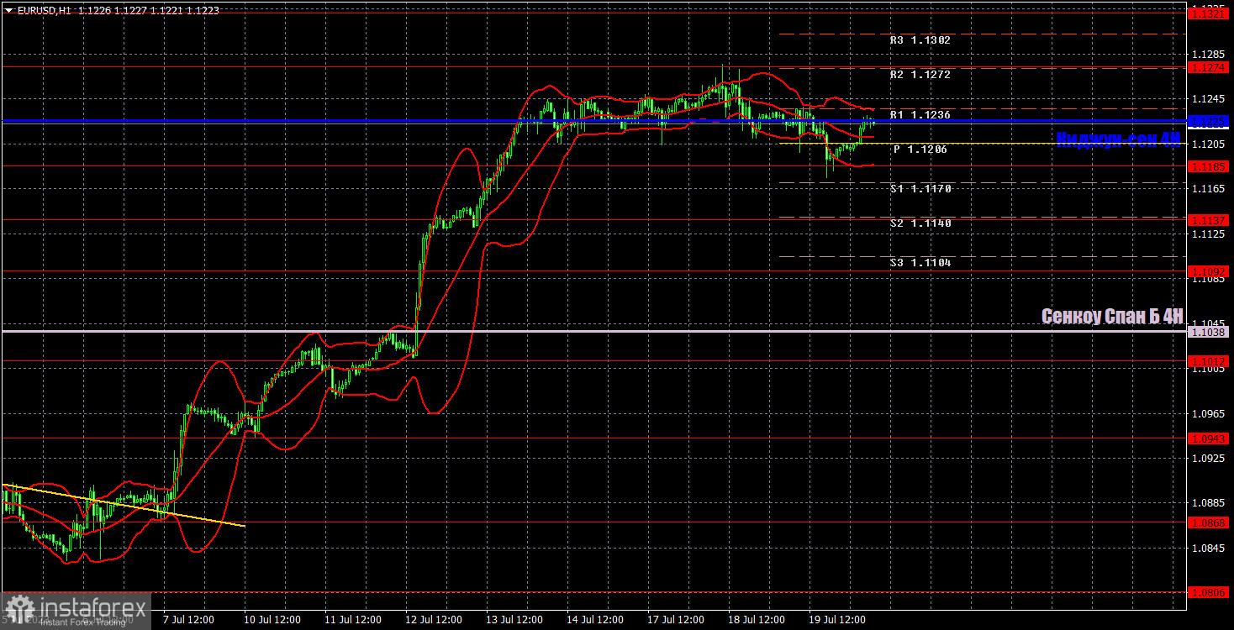Click the red 1.0943 price level tag
Screen dimensions: 1234x630
pos(1209,438)
